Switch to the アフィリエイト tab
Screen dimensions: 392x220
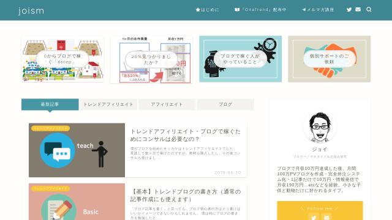[167, 105]
